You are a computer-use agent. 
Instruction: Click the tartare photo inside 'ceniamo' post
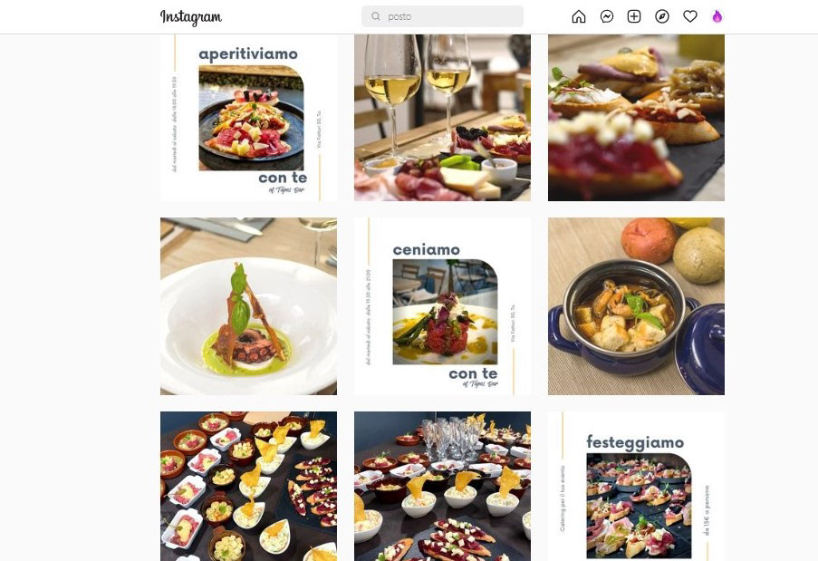pos(445,312)
